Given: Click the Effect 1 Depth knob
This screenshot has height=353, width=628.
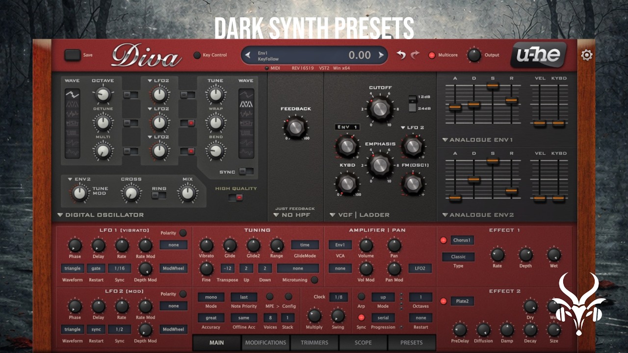Looking at the screenshot, I should [x=525, y=254].
